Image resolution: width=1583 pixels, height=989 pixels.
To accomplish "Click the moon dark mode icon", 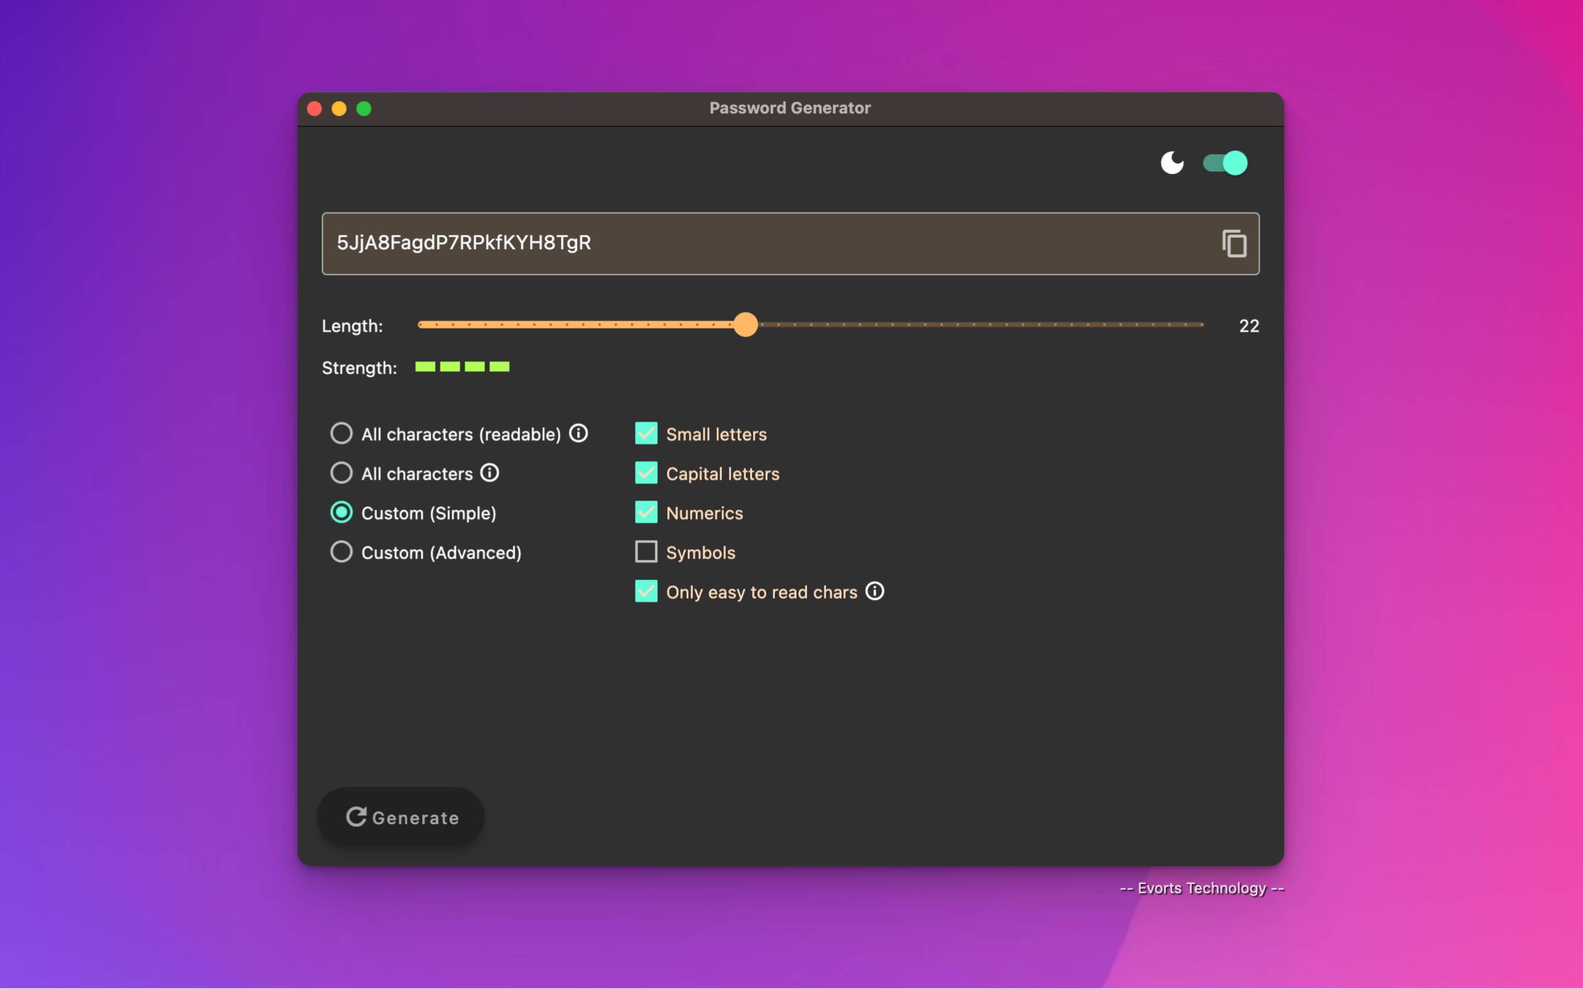I will (x=1172, y=163).
